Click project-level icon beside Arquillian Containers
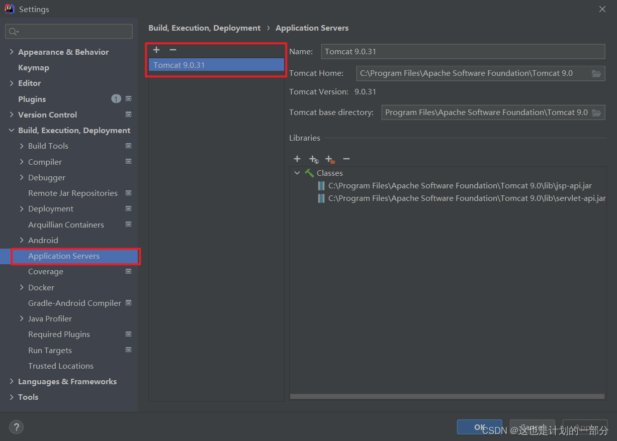The image size is (617, 441). click(x=129, y=225)
